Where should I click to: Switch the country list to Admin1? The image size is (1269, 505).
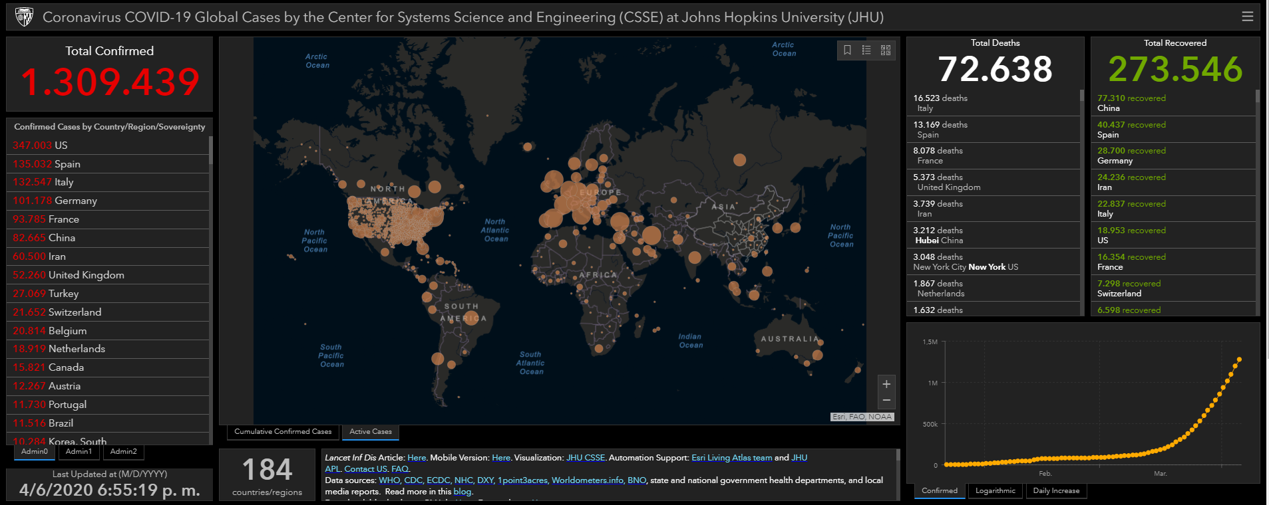click(x=79, y=452)
